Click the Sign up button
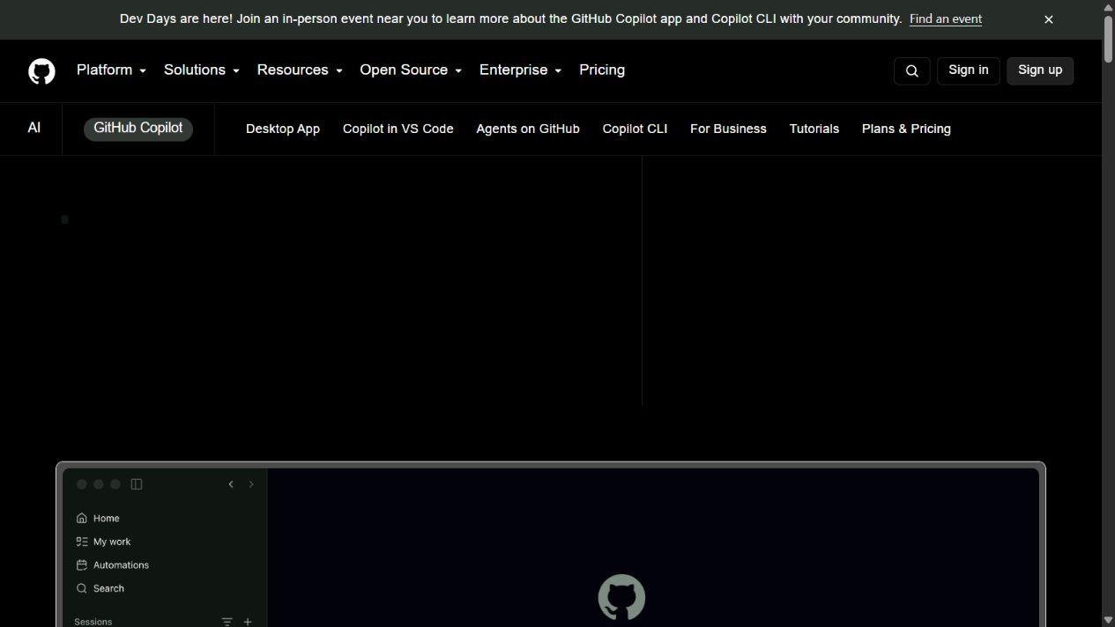This screenshot has width=1115, height=627. pyautogui.click(x=1040, y=70)
